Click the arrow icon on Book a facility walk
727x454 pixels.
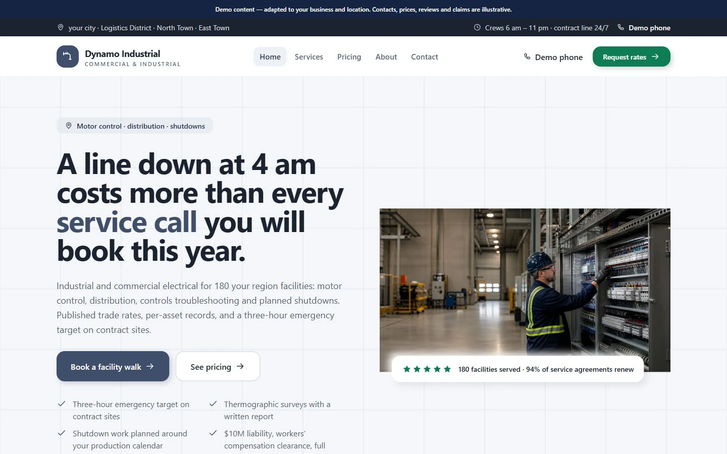pyautogui.click(x=150, y=367)
